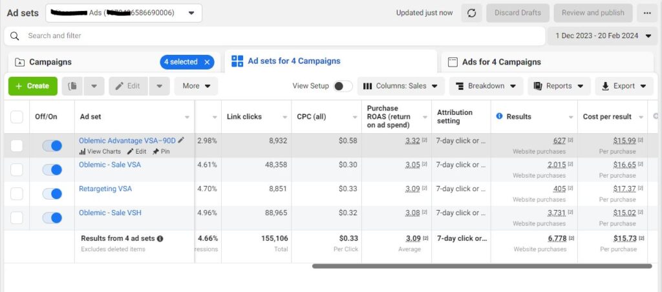Click the Results column info icon
662x292 pixels.
[x=499, y=116]
